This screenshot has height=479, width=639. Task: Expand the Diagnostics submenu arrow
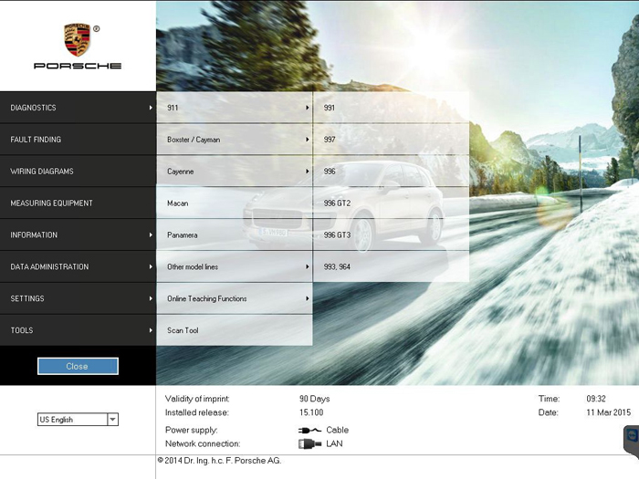click(151, 108)
